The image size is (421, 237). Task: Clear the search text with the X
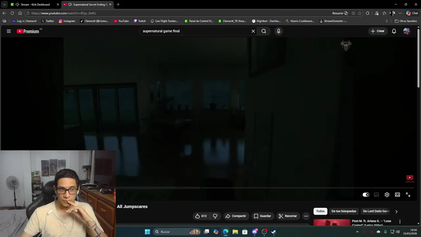253,31
